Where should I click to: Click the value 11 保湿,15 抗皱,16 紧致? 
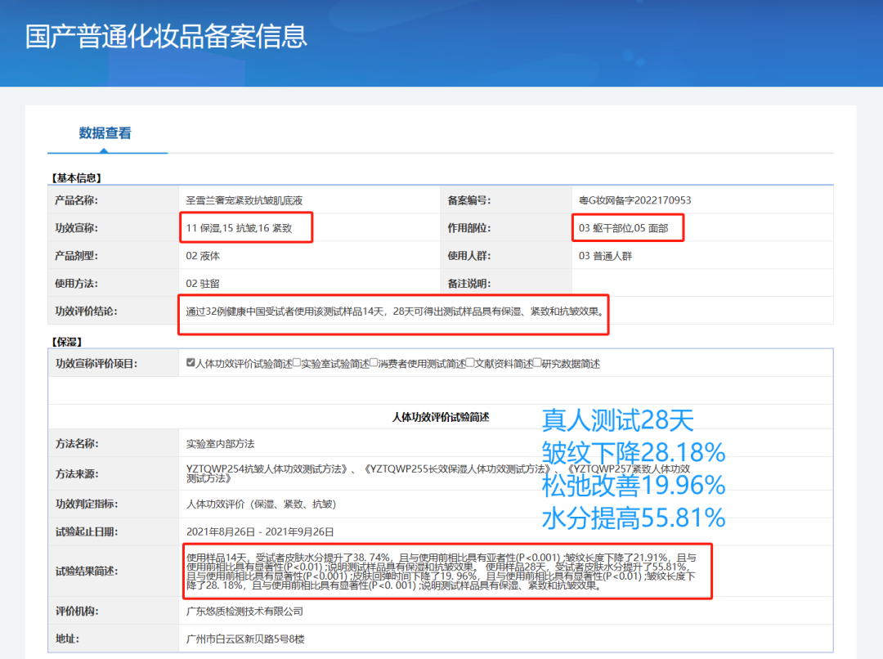(239, 228)
